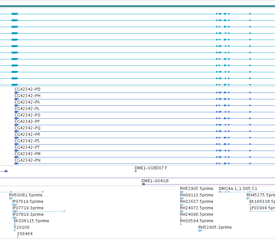Click the partly visible RH45275.5prime label
The image size is (275, 239).
click(x=260, y=195)
